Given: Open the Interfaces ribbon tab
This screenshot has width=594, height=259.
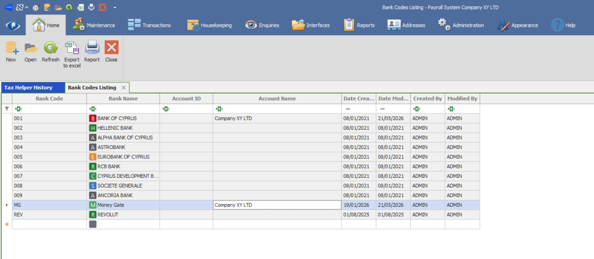Looking at the screenshot, I should click(311, 25).
